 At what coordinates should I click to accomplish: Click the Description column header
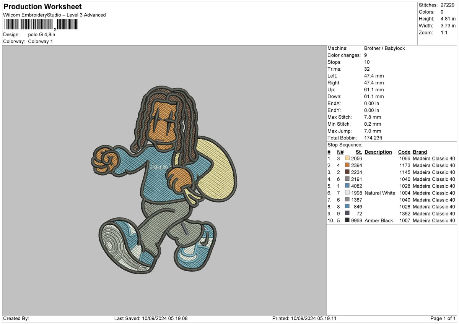coord(378,152)
